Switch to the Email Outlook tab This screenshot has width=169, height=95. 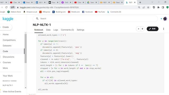point(28,2)
